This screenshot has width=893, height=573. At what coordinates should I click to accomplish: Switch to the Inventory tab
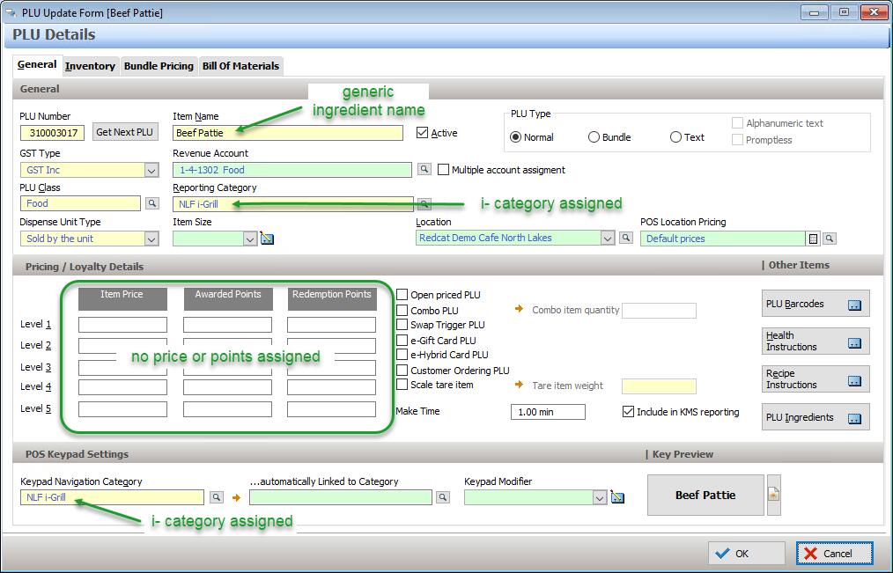click(90, 66)
